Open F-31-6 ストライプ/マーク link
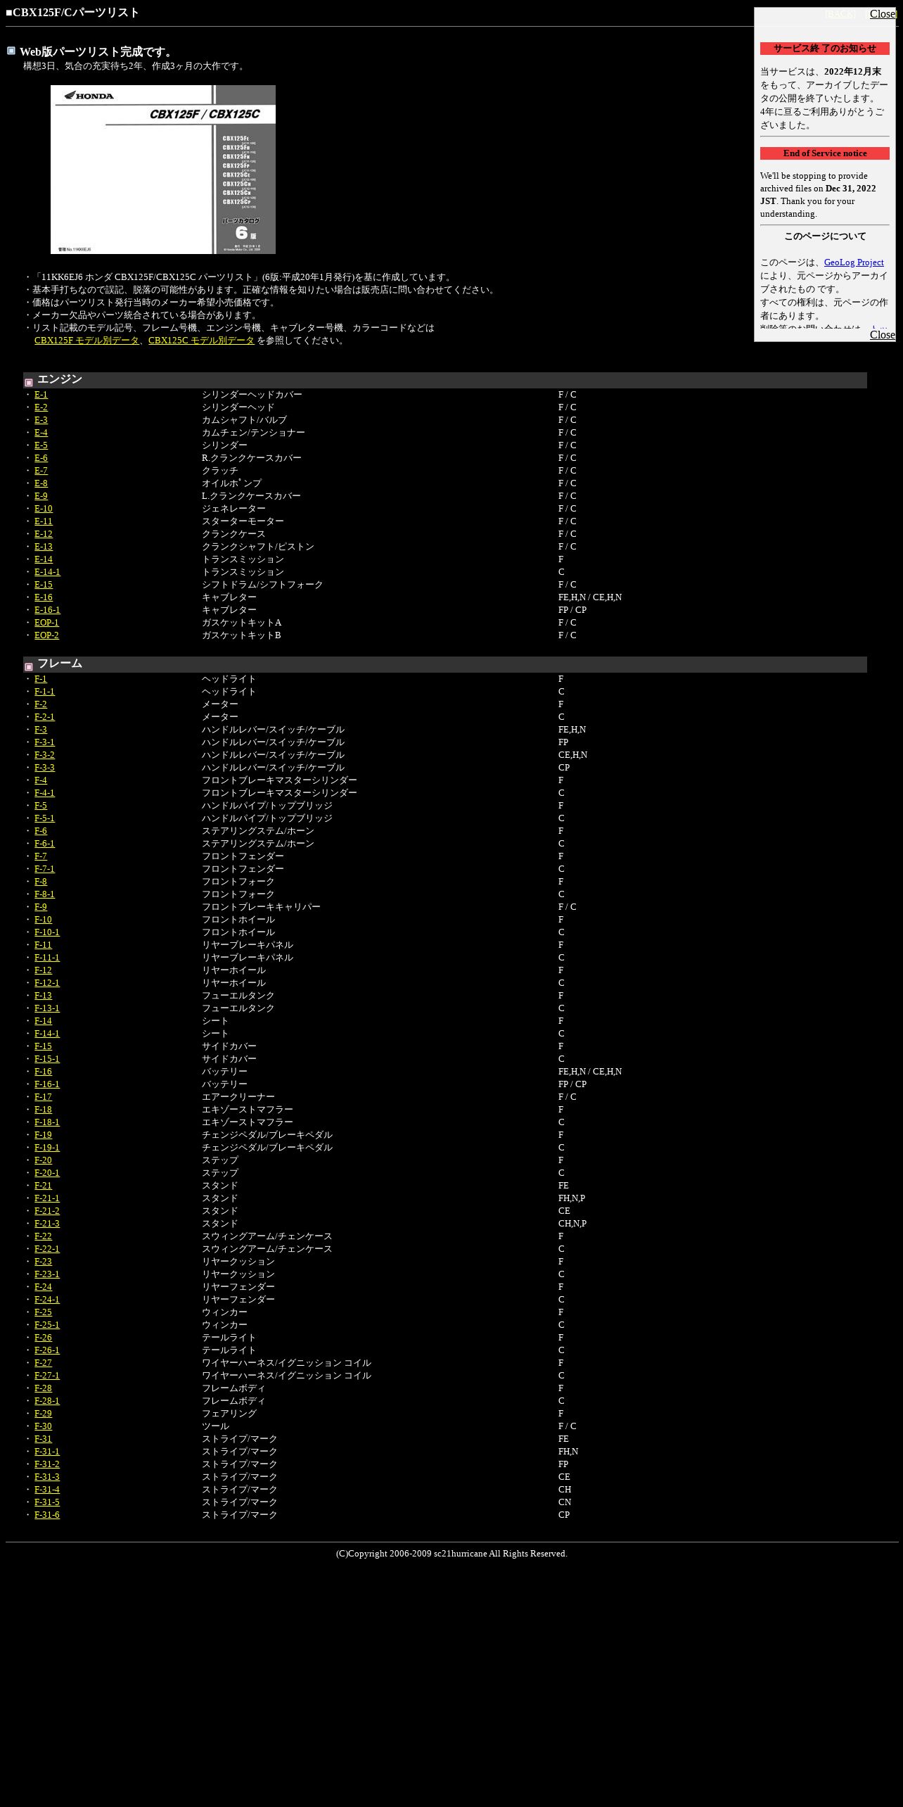The height and width of the screenshot is (1807, 903). (47, 1515)
